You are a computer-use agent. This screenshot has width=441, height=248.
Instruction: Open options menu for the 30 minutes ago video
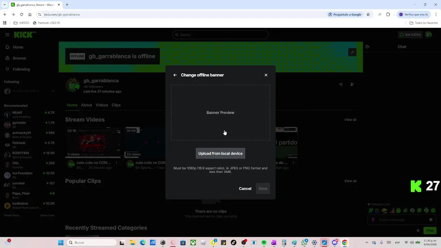coord(116,163)
